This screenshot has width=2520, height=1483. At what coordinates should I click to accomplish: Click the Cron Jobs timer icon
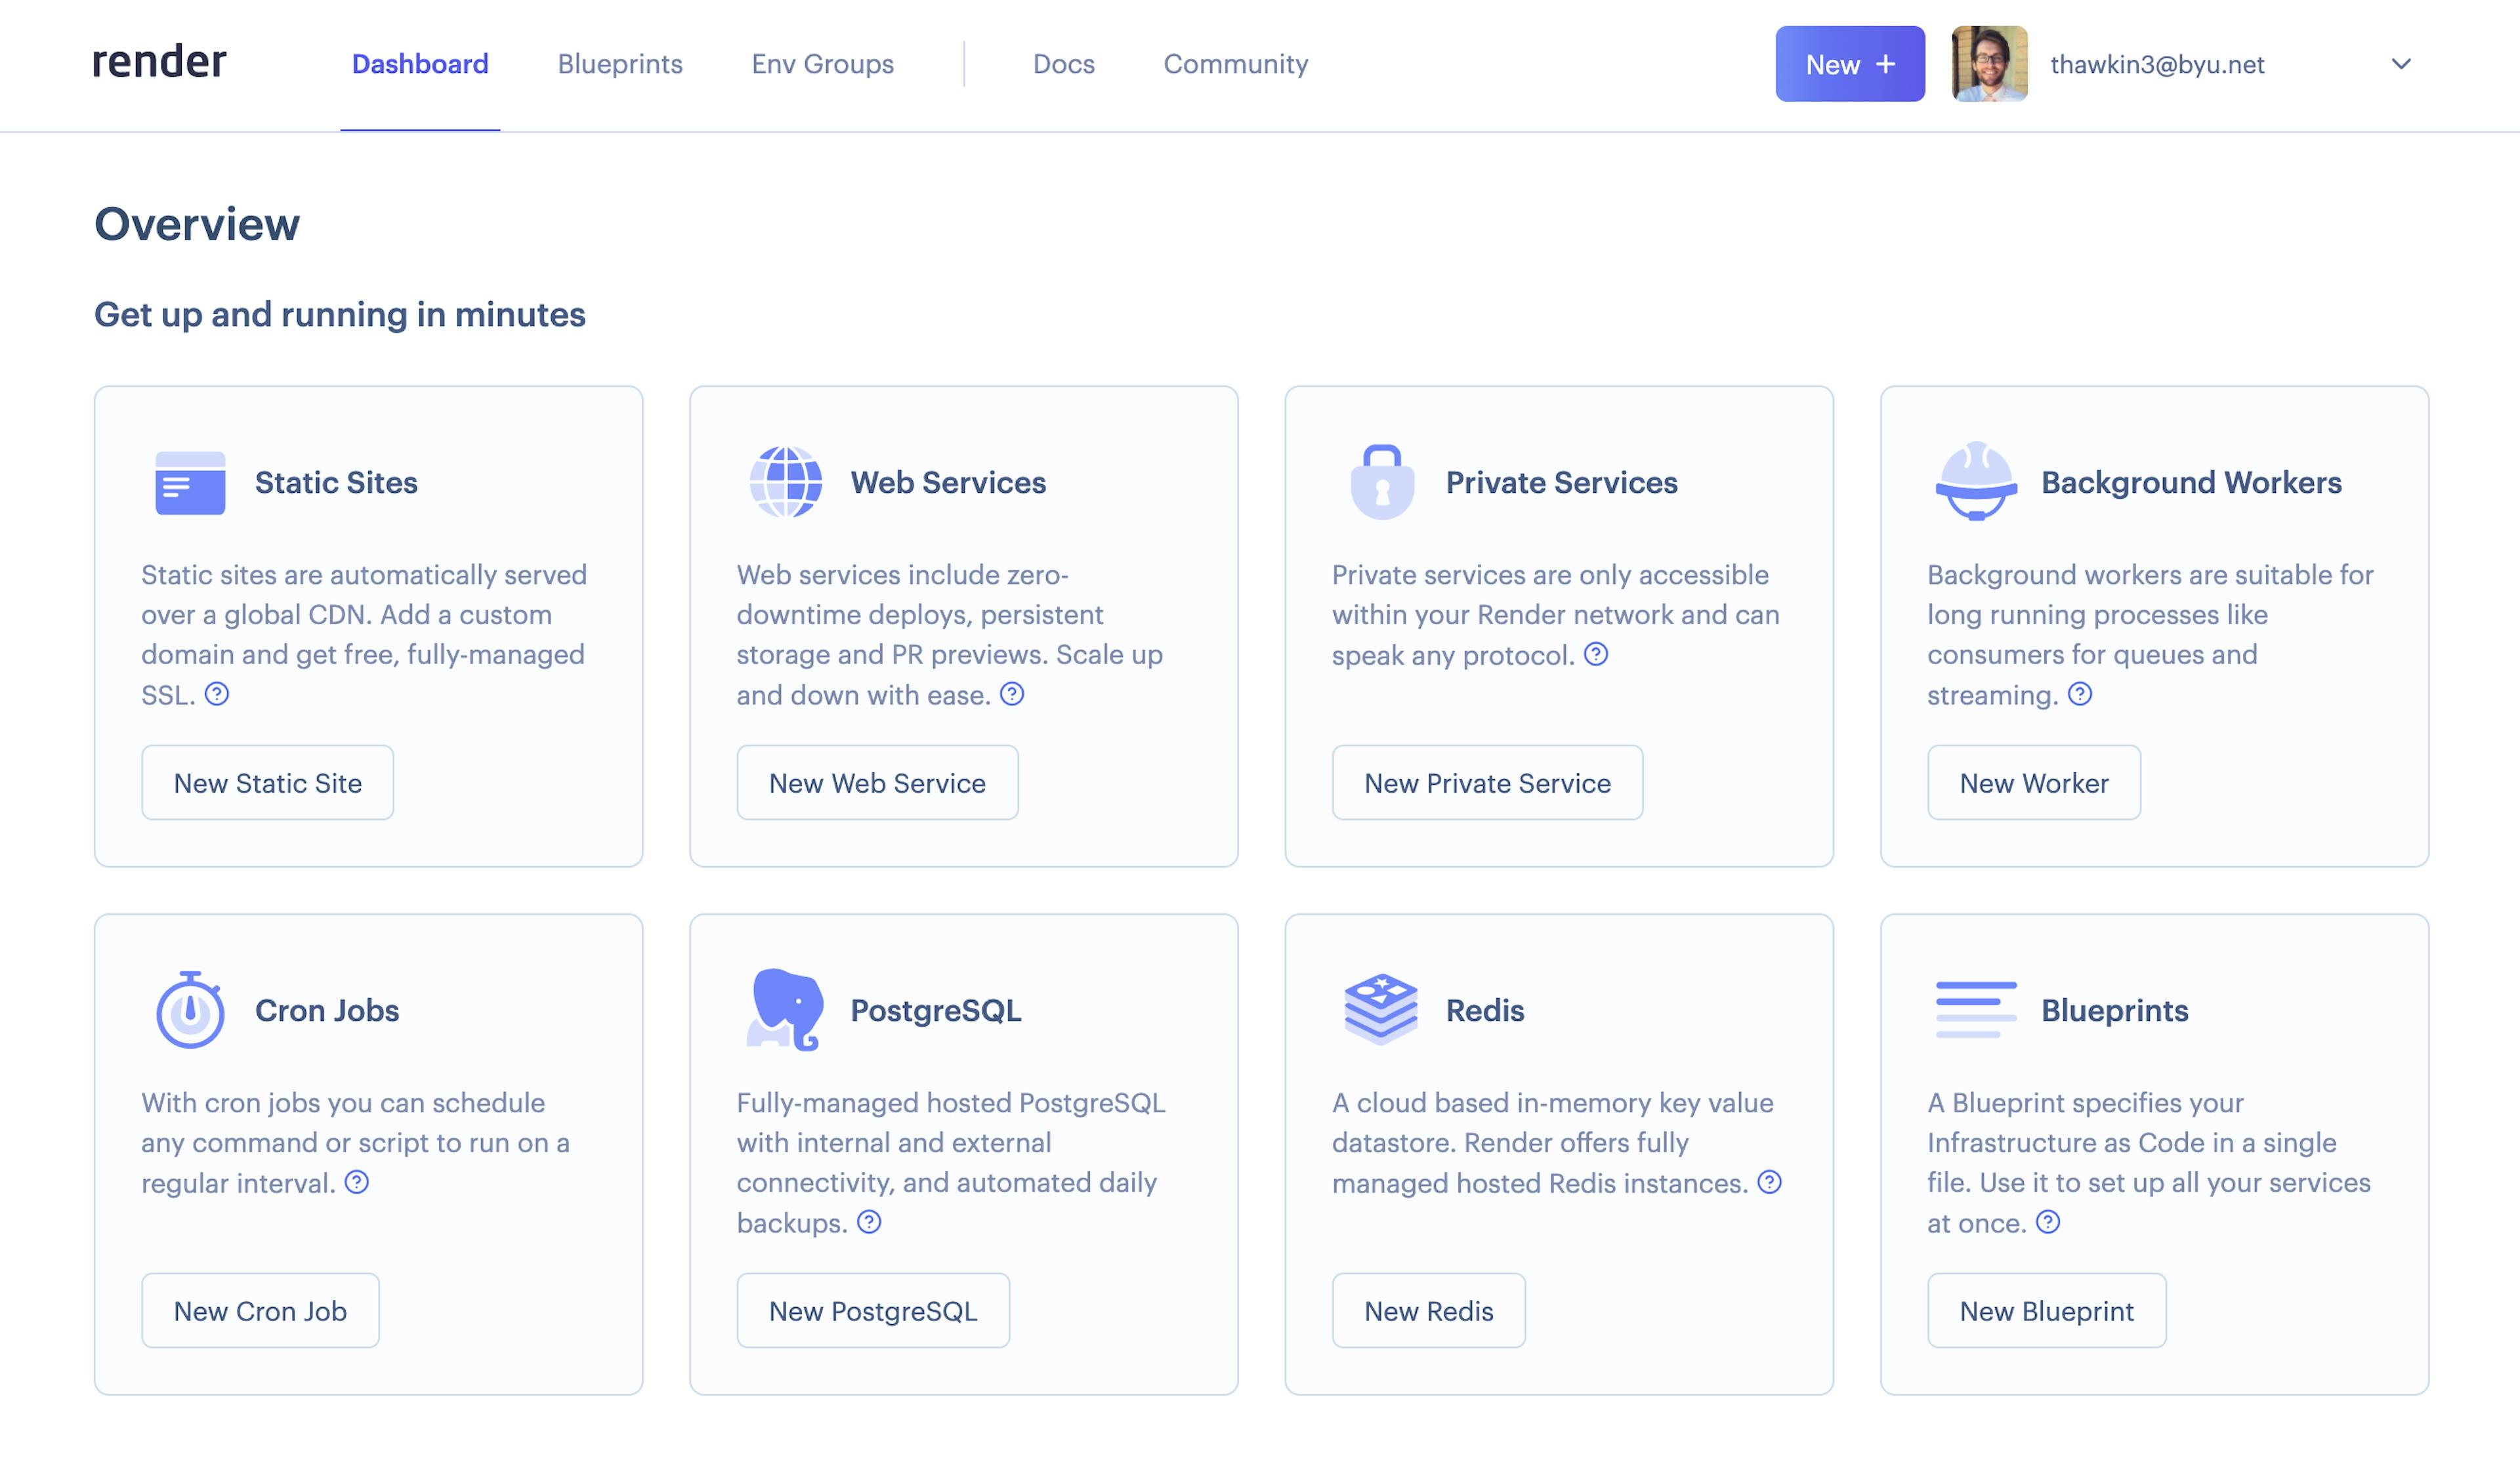189,1010
